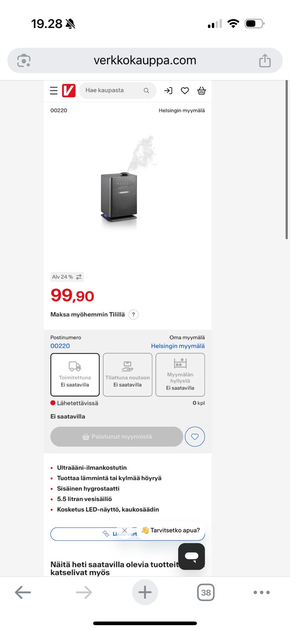Image resolution: width=290 pixels, height=631 pixels.
Task: Select the Toimitettuna delivery option
Action: tap(75, 375)
